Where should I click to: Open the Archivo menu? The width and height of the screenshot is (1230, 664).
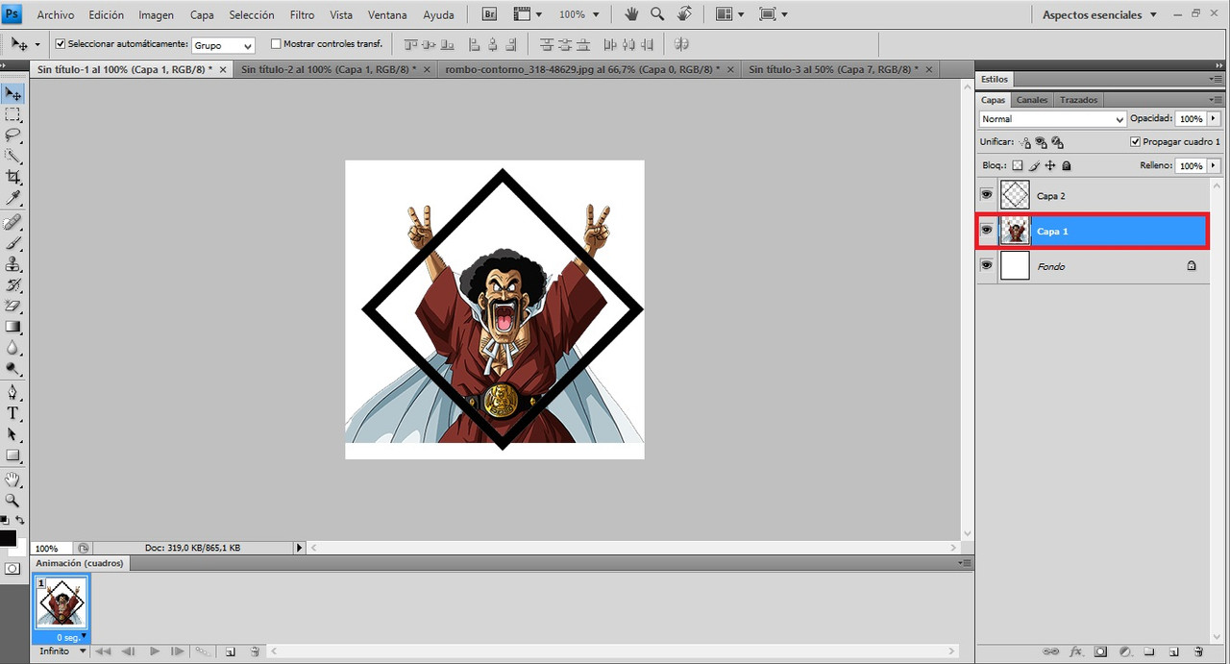(x=56, y=14)
